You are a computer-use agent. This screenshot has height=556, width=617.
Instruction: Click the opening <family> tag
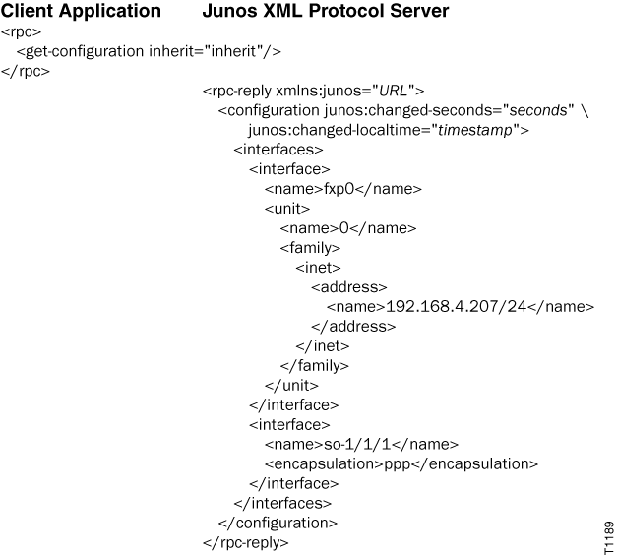click(306, 248)
